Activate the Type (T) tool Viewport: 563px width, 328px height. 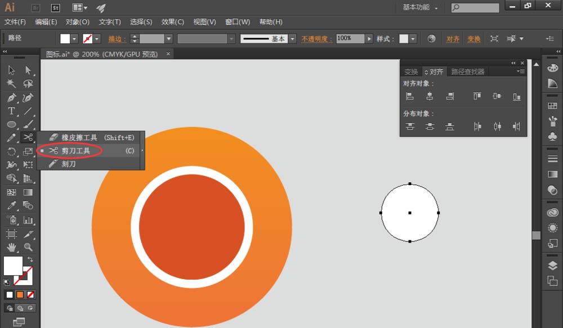11,111
